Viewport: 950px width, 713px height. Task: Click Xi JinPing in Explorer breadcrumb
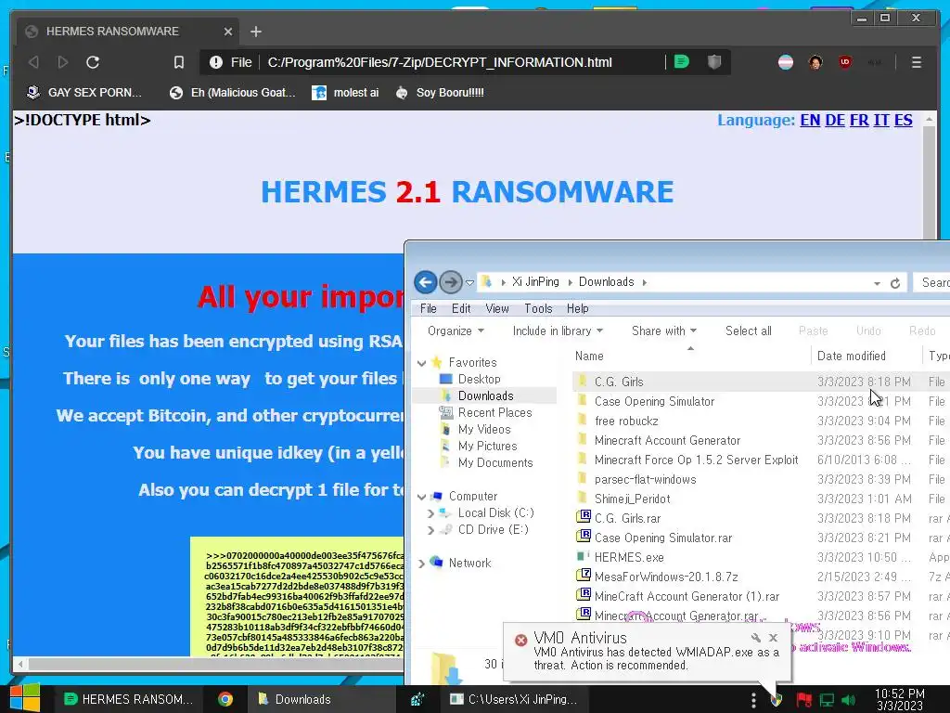coord(535,282)
